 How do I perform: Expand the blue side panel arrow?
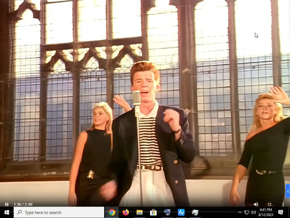coord(288,191)
